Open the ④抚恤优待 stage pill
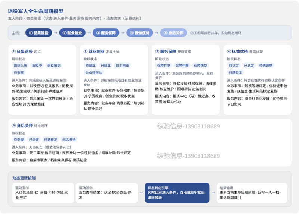 click(x=139, y=33)
